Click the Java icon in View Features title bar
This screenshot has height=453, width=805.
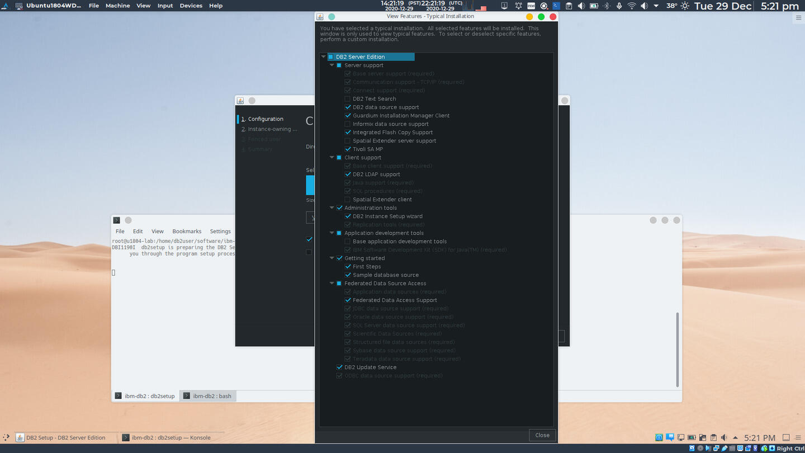[x=320, y=17]
